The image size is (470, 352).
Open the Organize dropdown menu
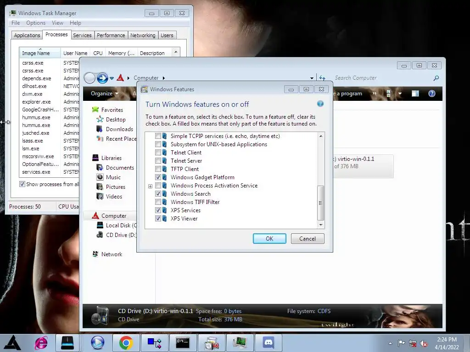104,93
